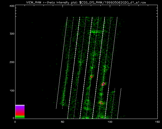
Task: Click y-axis label 400
Action: 12,6
